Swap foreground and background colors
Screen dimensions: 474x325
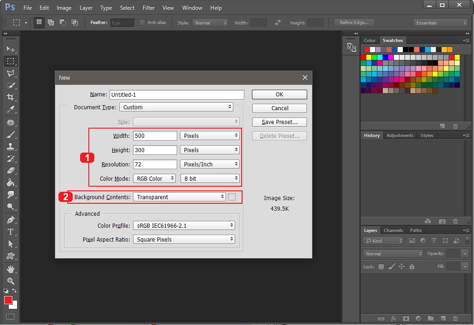[14, 290]
